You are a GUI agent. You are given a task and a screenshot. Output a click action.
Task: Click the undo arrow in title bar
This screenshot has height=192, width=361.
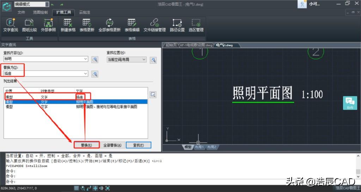[x=53, y=4]
